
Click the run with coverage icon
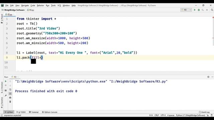click(203, 10)
